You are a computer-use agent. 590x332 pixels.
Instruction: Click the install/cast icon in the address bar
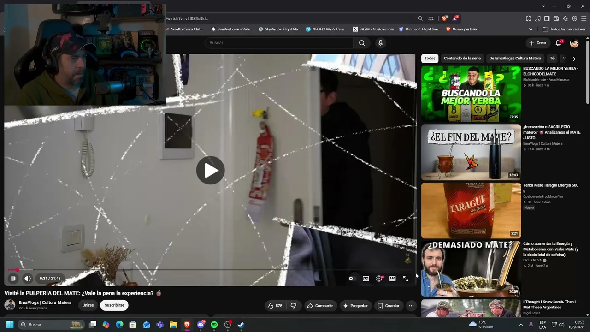tap(431, 18)
